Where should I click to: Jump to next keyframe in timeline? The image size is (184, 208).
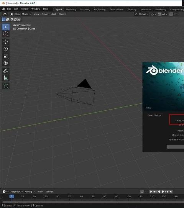[x=167, y=192]
